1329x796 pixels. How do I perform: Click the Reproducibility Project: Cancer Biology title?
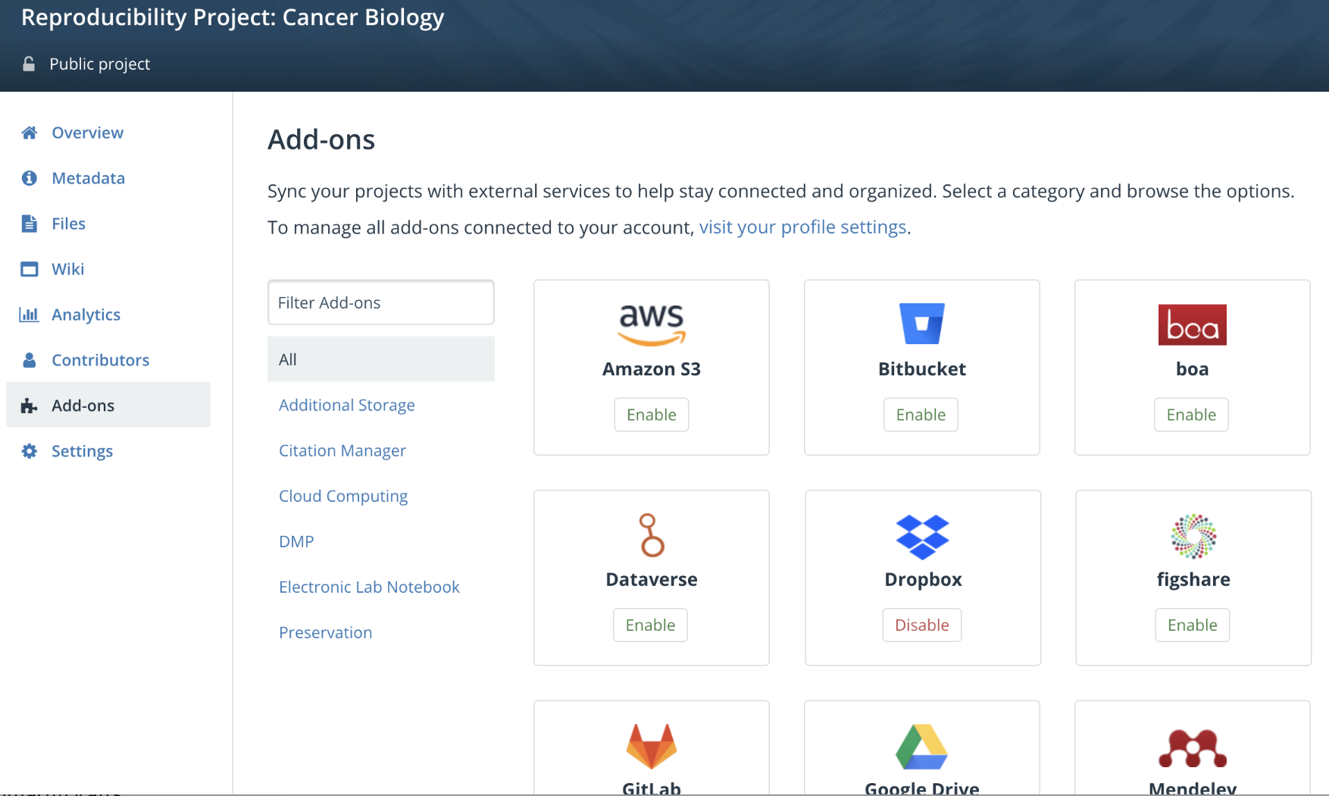pos(233,17)
